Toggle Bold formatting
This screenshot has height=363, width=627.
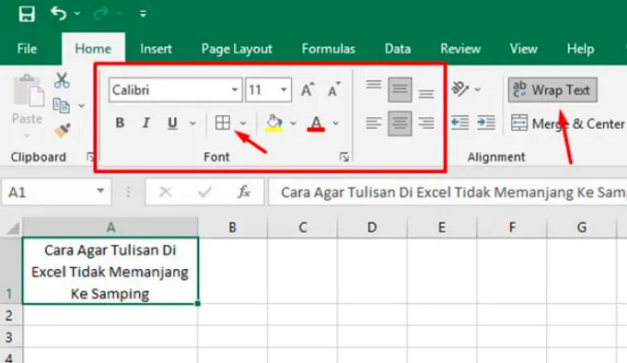coord(120,123)
